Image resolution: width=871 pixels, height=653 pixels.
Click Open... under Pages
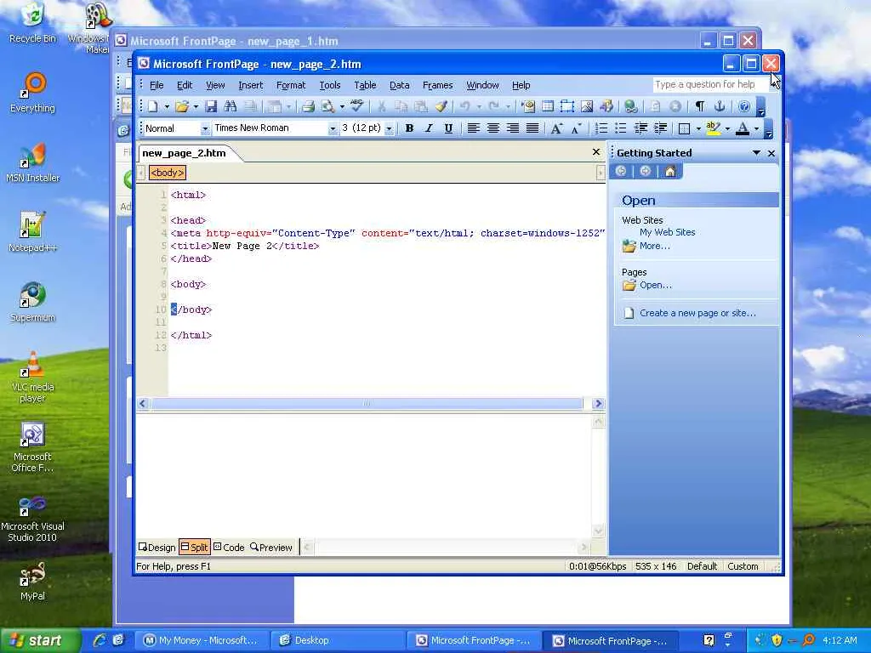(656, 285)
